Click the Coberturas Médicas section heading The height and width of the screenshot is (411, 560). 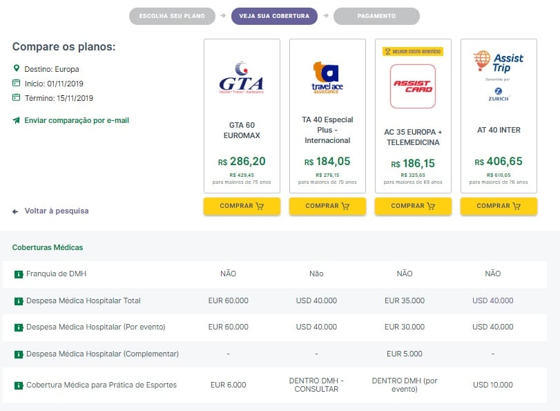click(x=48, y=247)
